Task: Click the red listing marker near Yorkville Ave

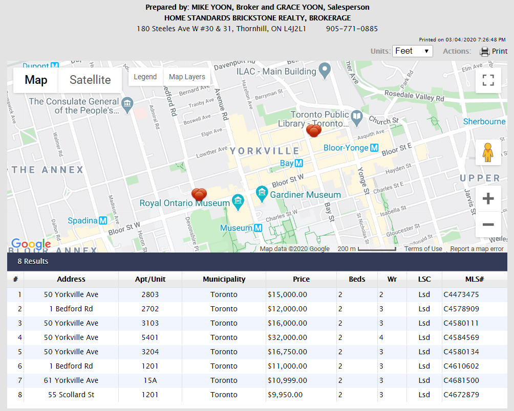Action: 314,130
